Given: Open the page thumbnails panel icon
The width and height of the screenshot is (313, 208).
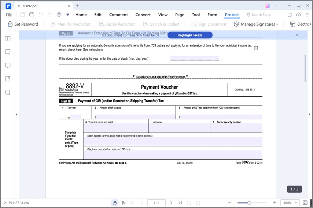Looking at the screenshot, I should click(x=8, y=38).
